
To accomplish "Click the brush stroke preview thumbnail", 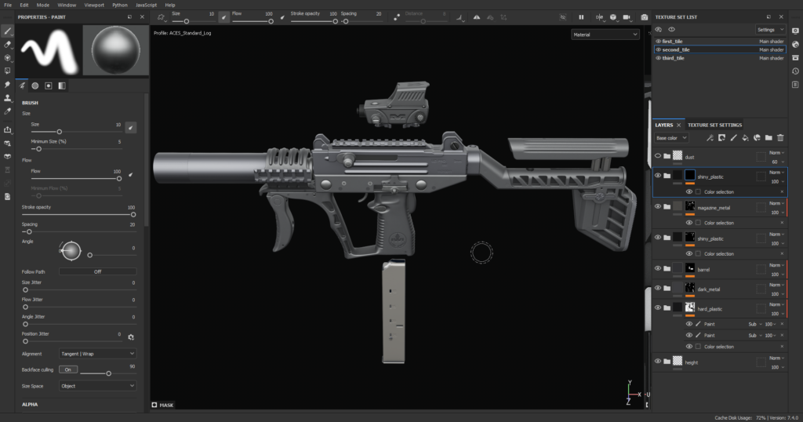I will [x=49, y=50].
